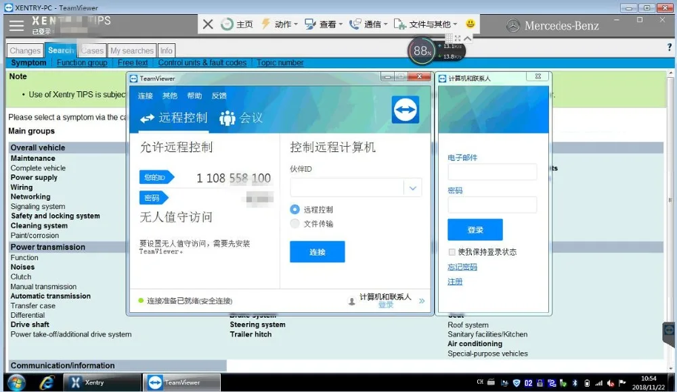Viewport: 677px width, 392px height.
Task: Open the Windows Start button
Action: pos(16,383)
